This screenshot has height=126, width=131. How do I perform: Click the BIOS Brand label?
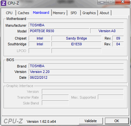(x=22, y=66)
